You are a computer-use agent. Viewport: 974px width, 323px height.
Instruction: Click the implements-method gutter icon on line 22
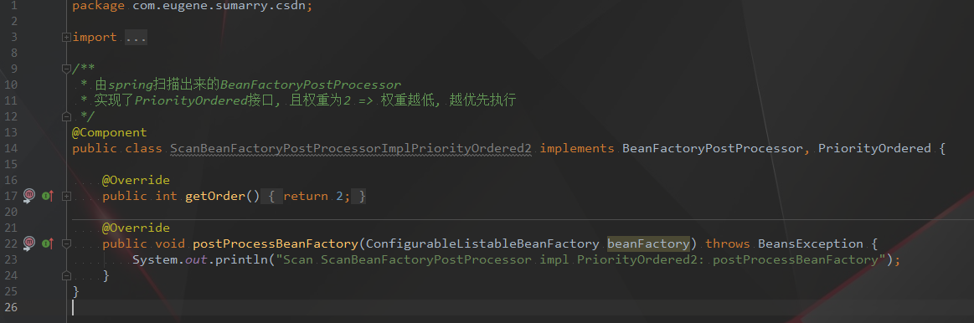coord(47,244)
